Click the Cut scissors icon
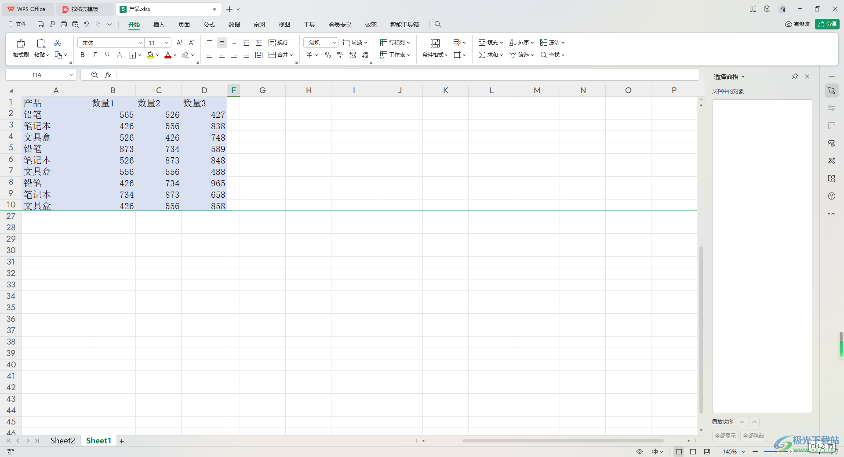The height and width of the screenshot is (457, 844). [x=58, y=43]
